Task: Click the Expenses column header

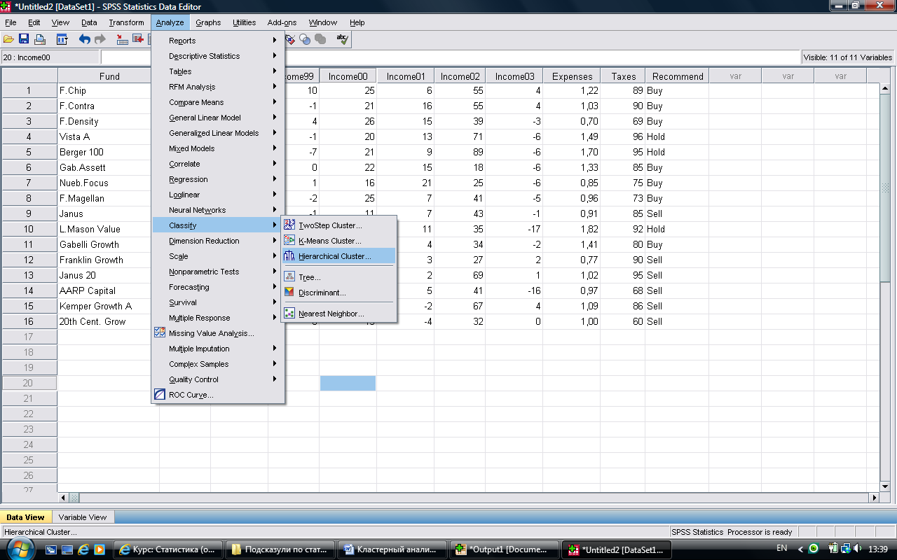Action: (572, 76)
